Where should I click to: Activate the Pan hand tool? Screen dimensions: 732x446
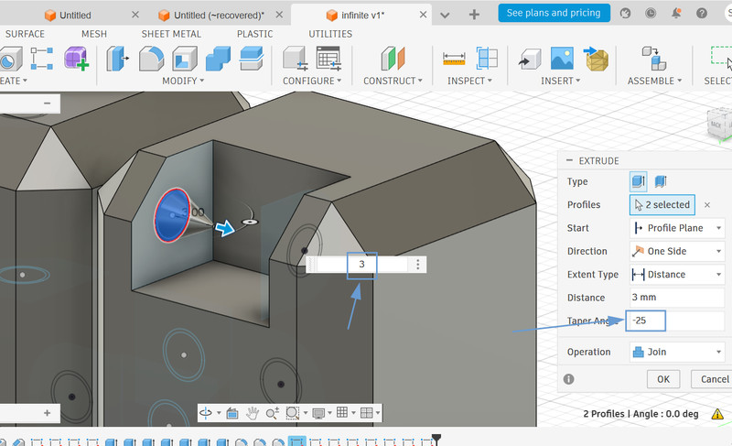[252, 414]
